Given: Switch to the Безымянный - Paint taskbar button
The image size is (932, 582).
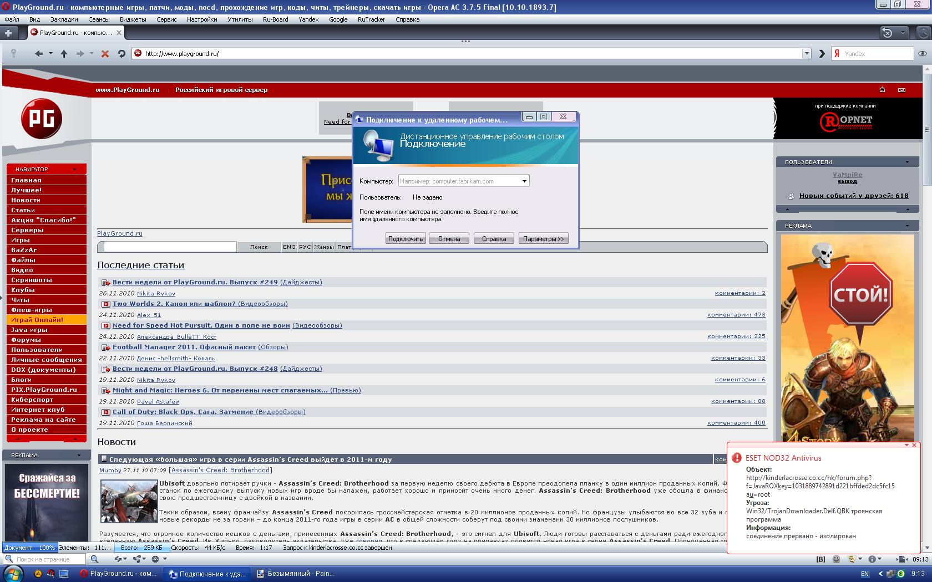Looking at the screenshot, I should [x=295, y=574].
